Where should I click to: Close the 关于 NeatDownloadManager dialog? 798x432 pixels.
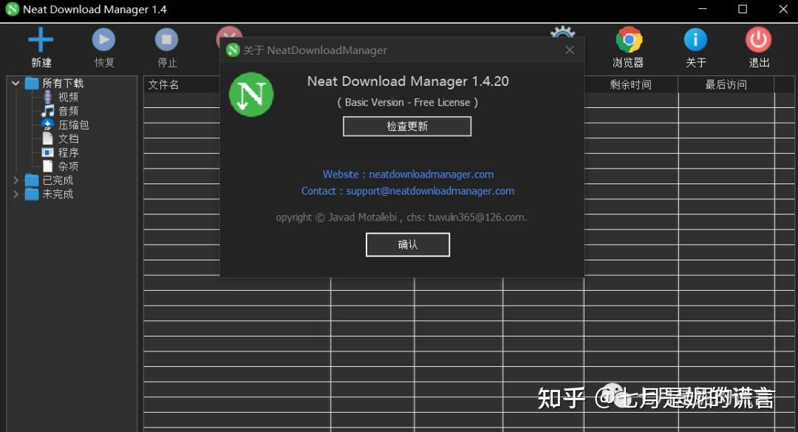tap(570, 50)
